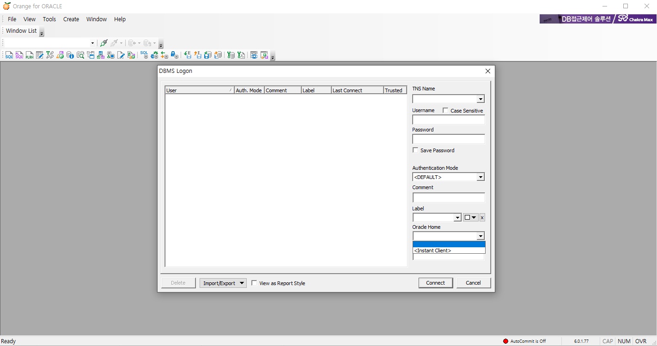Toggle View as Report Style checkbox

pyautogui.click(x=254, y=283)
